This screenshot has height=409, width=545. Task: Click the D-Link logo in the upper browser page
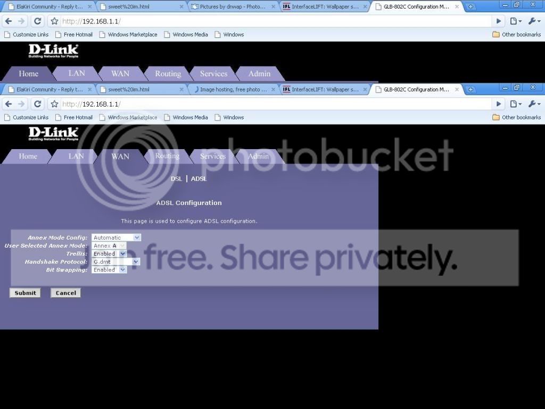point(54,51)
